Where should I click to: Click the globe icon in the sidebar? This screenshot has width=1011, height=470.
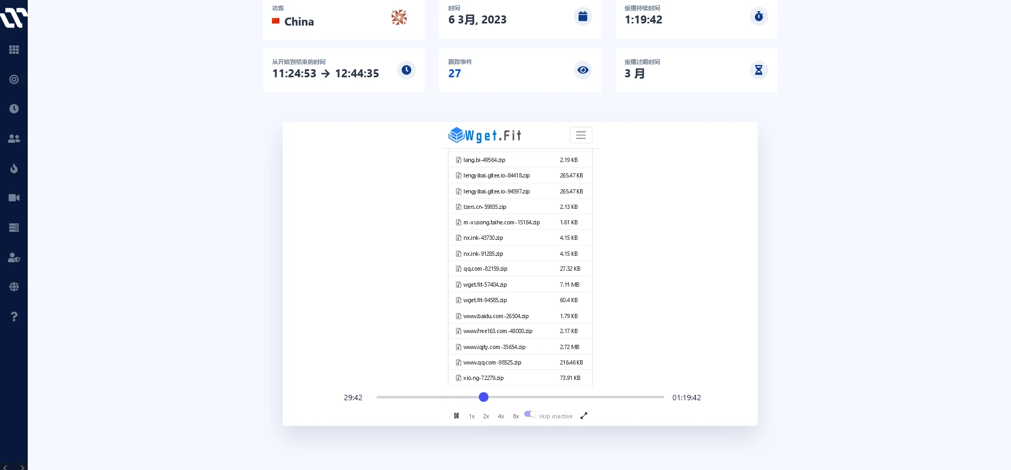pos(14,287)
